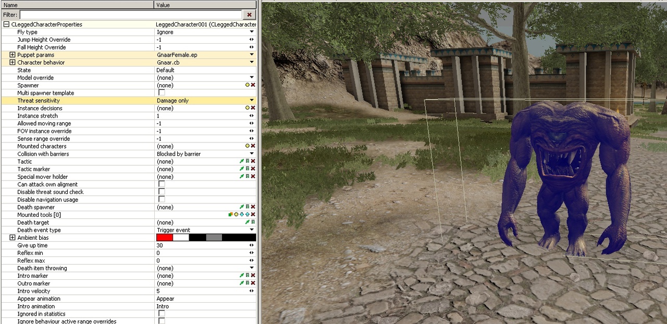Click the white Ambient bias color swatch

tap(181, 238)
